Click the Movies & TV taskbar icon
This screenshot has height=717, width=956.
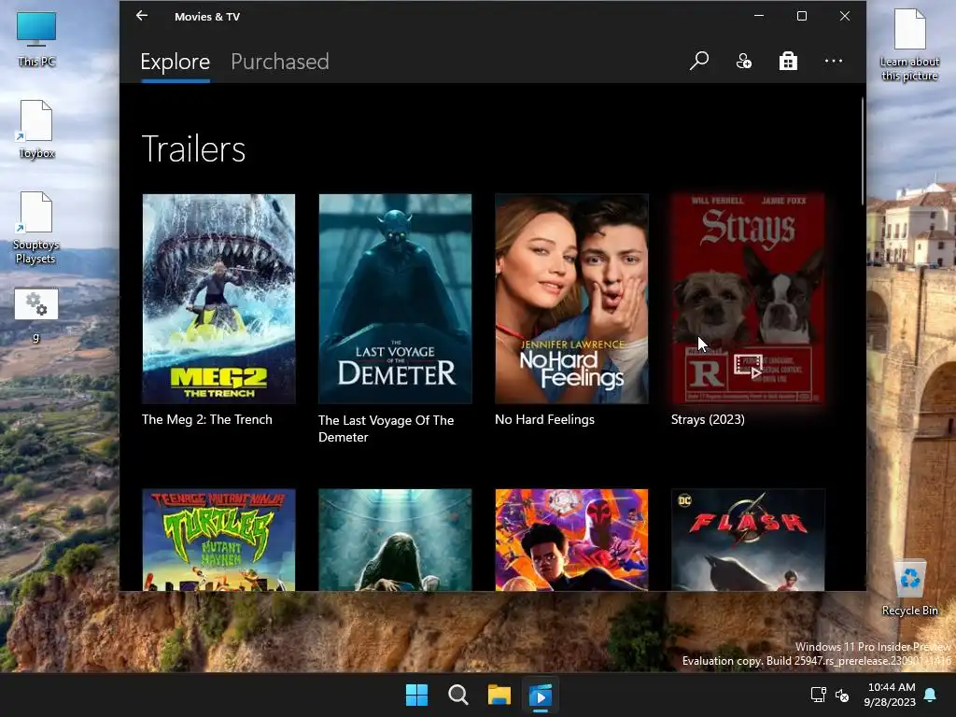click(x=541, y=695)
